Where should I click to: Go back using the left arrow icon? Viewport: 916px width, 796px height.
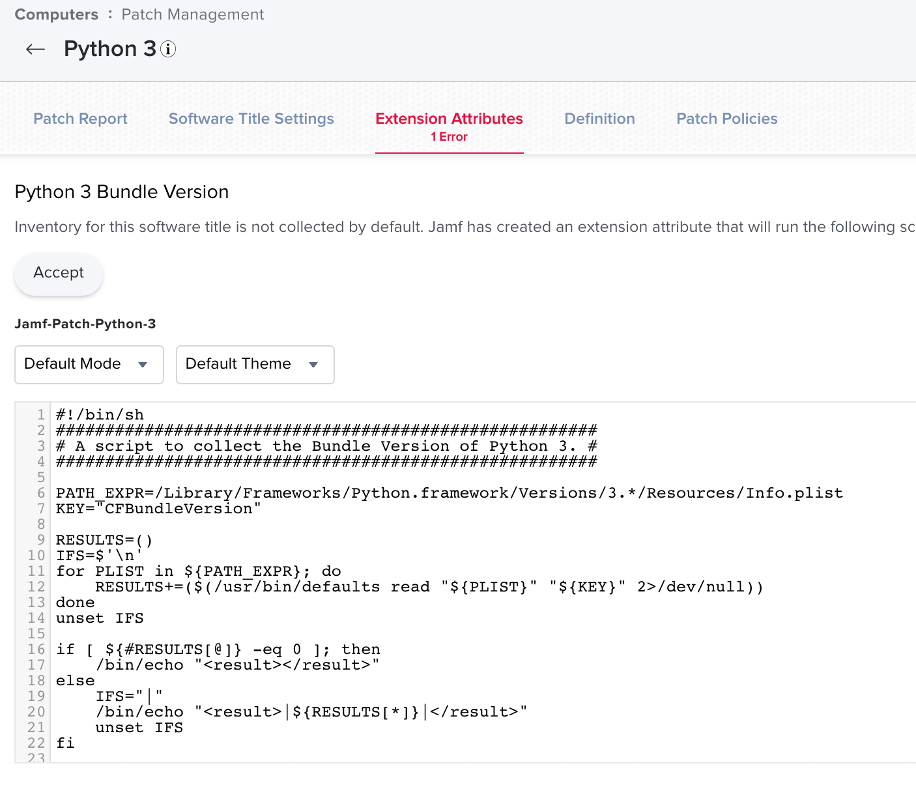(35, 50)
